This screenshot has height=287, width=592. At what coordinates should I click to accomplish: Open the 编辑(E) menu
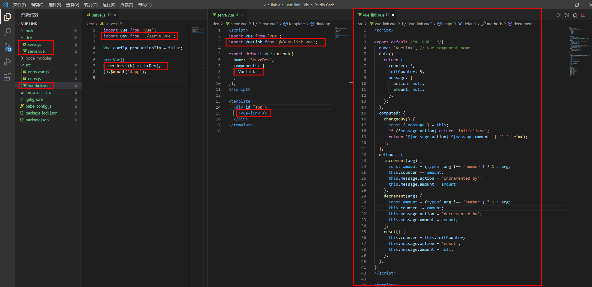(37, 5)
